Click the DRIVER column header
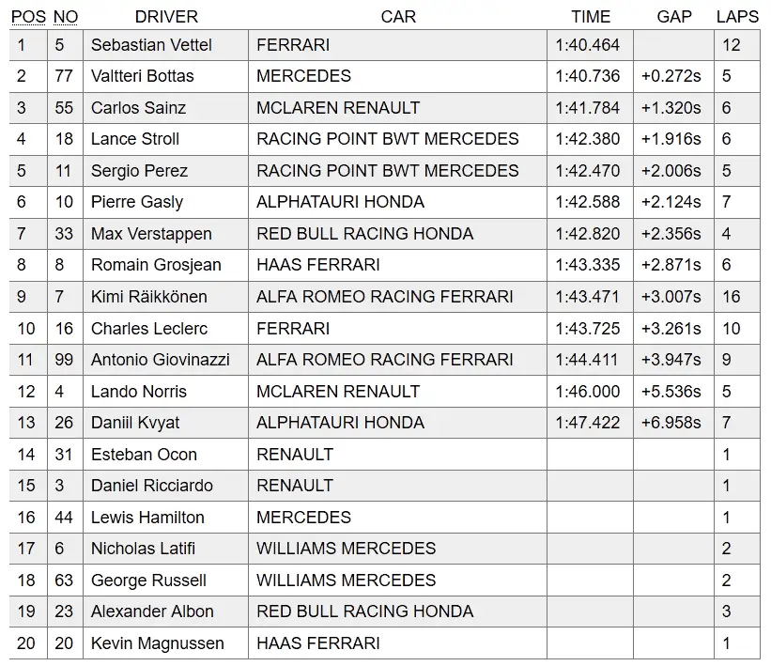Image resolution: width=771 pixels, height=666 pixels. pos(166,17)
